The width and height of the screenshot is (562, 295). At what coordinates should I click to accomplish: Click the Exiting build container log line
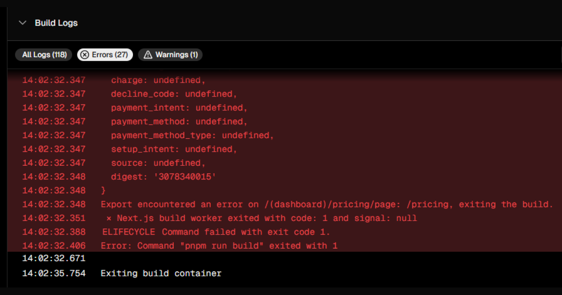[x=284, y=273]
